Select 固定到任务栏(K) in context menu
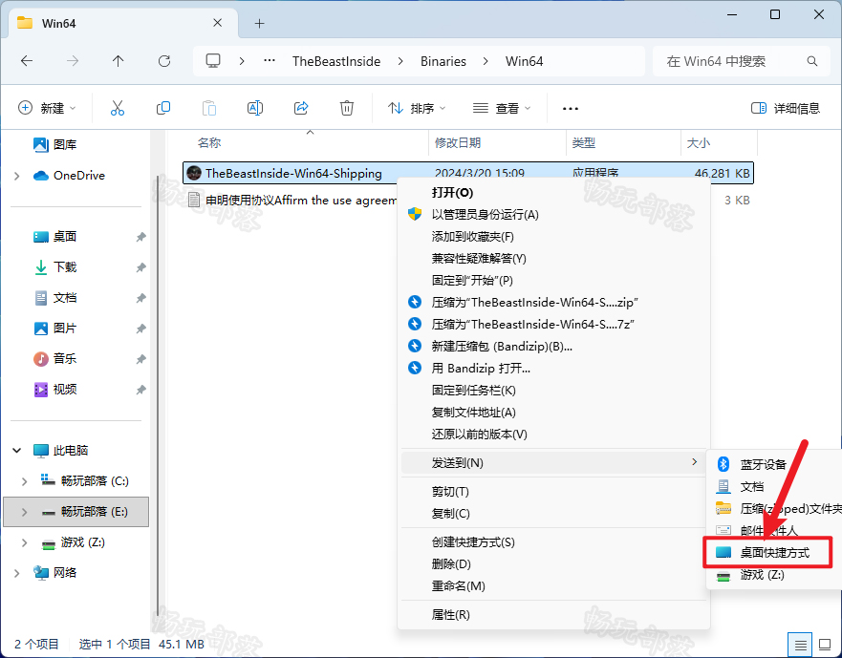Image resolution: width=842 pixels, height=658 pixels. [553, 391]
